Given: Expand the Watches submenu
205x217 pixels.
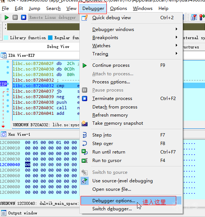Looking at the screenshot, I should pos(131,46).
